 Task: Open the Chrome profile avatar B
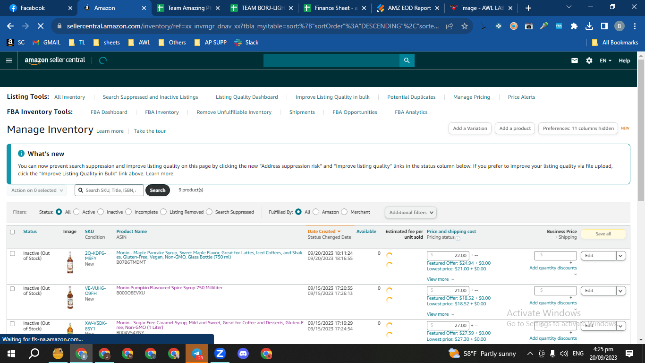click(620, 26)
